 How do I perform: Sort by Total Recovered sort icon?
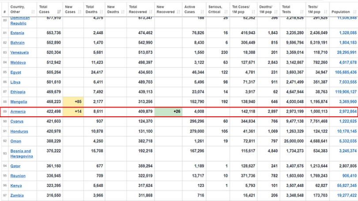pos(151,12)
